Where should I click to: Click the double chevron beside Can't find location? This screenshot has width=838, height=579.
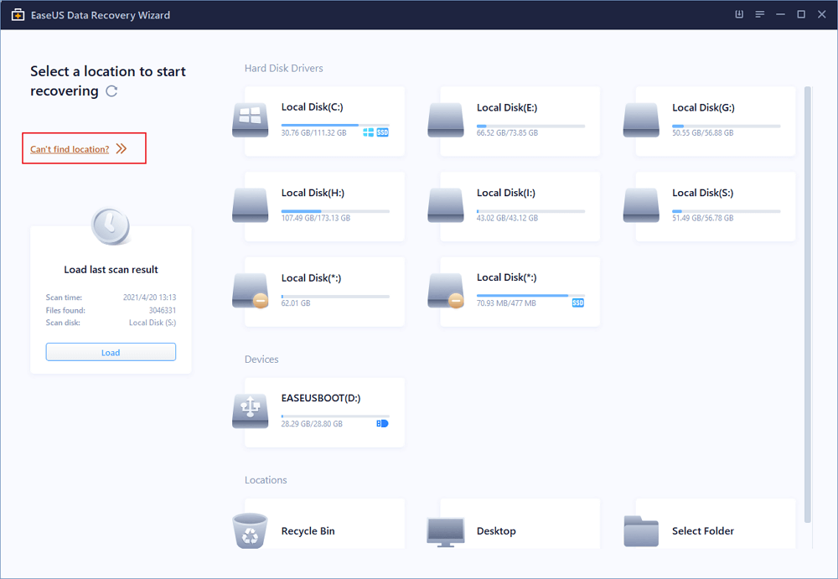click(122, 148)
